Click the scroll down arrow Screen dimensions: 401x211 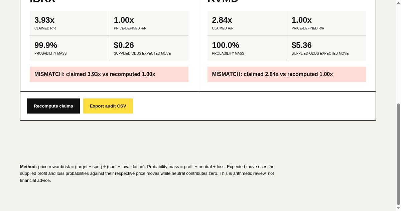[x=398, y=208]
